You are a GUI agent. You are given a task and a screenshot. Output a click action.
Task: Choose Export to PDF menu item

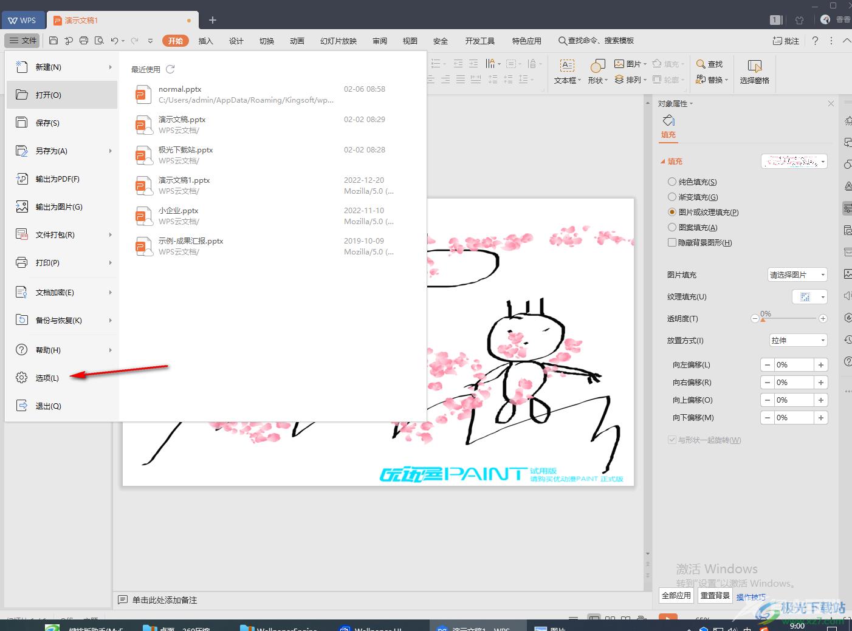(62, 179)
